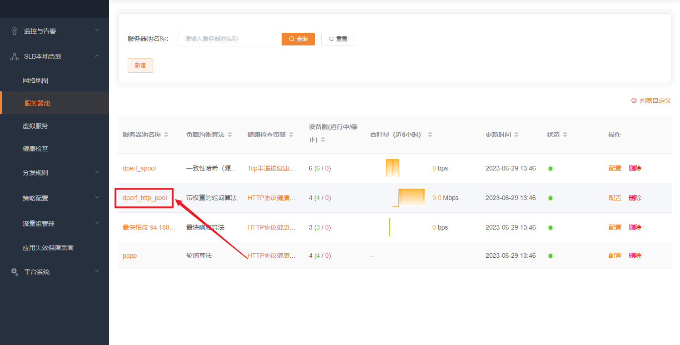Click 配置 for pppp row
The width and height of the screenshot is (680, 345).
[615, 255]
